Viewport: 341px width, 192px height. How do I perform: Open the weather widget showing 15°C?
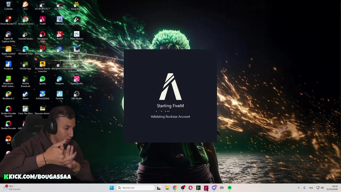(12, 188)
